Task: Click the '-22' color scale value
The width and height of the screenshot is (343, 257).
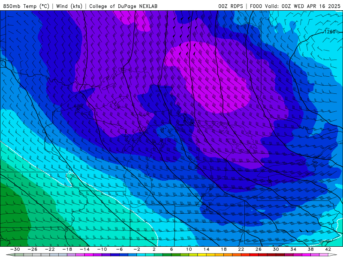Action: pyautogui.click(x=50, y=249)
